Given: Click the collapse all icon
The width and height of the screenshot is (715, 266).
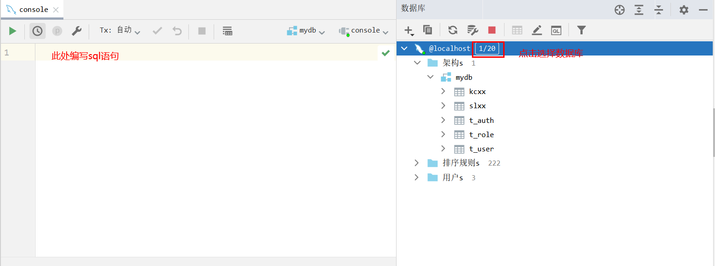Looking at the screenshot, I should pyautogui.click(x=658, y=10).
